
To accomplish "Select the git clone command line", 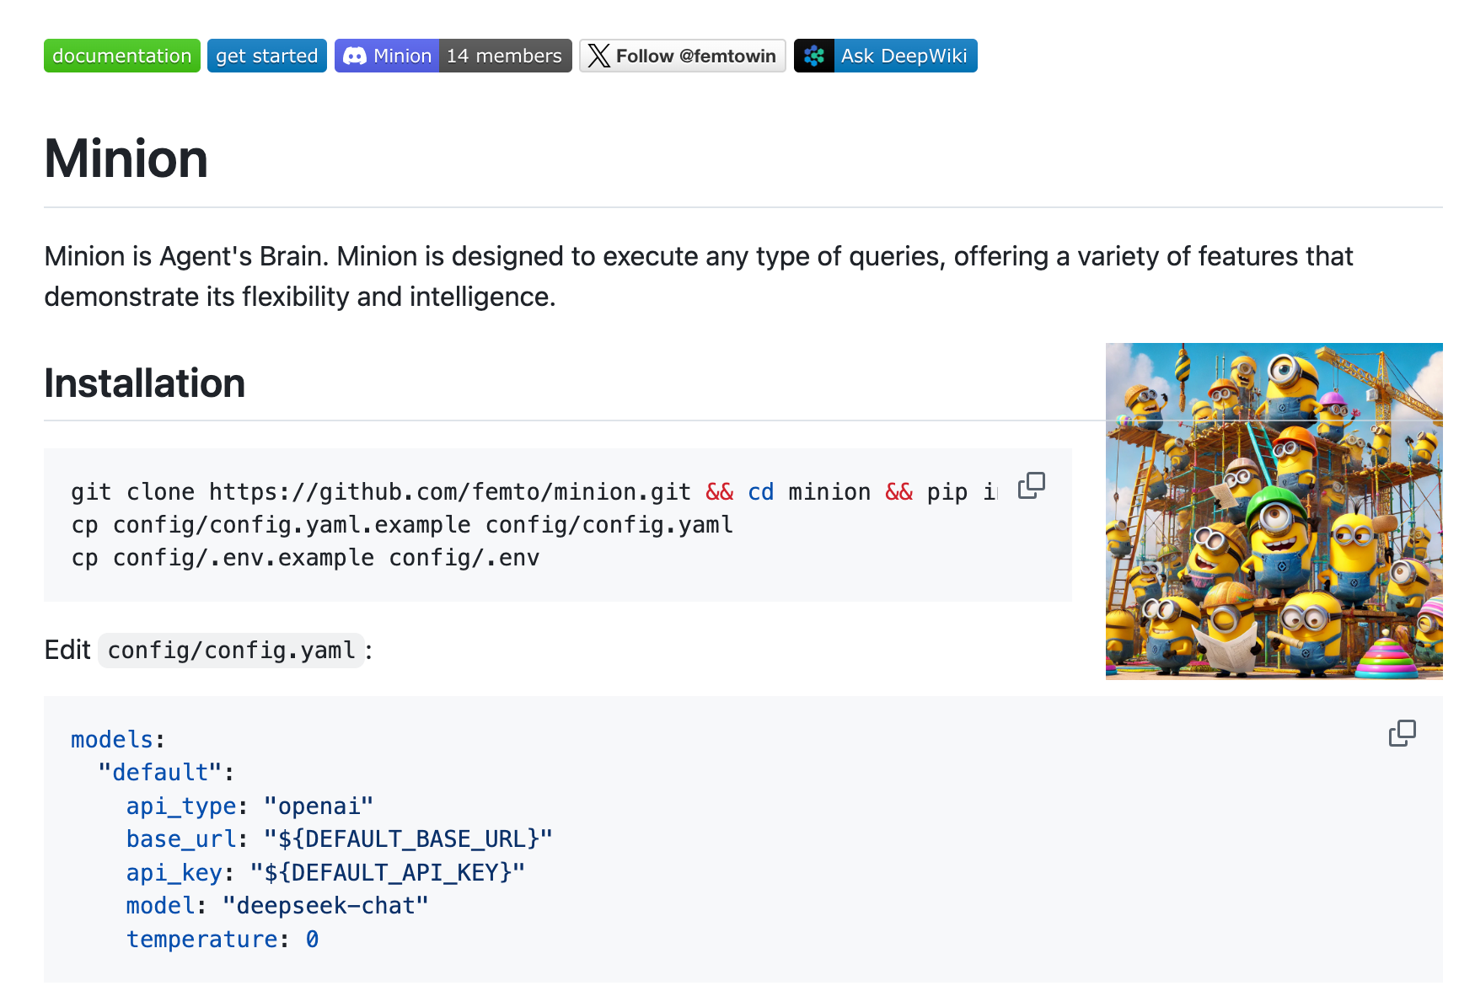I will click(x=534, y=492).
